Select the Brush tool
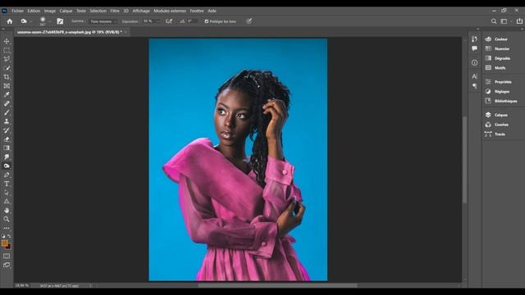525x295 pixels. (7, 113)
